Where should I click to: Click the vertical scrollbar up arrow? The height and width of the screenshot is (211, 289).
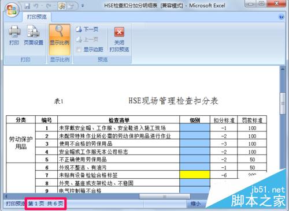pyautogui.click(x=283, y=69)
